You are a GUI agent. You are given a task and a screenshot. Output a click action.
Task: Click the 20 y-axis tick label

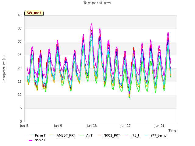[19, 68]
